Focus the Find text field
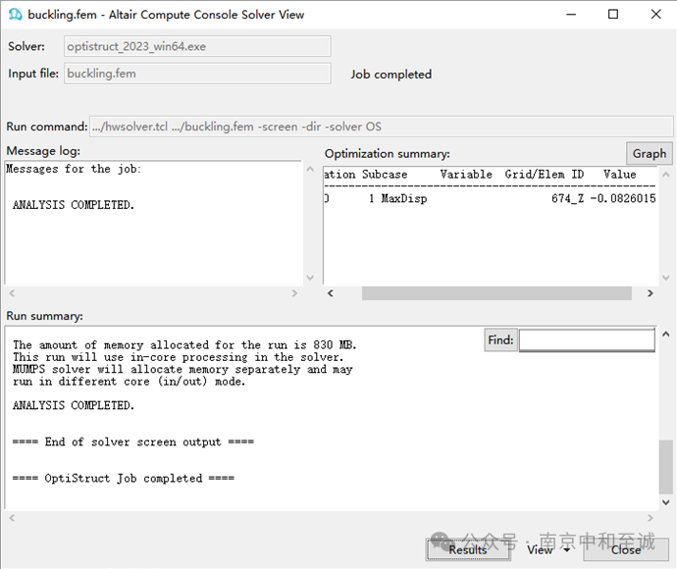Image resolution: width=677 pixels, height=569 pixels. click(x=587, y=340)
